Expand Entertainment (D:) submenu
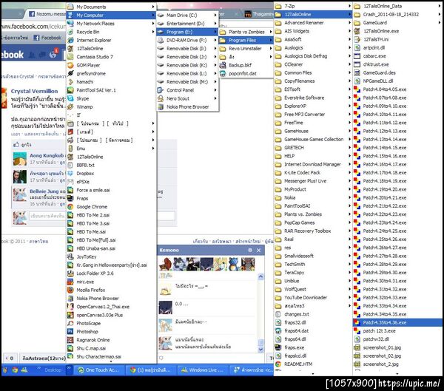The height and width of the screenshot is (391, 444). pos(215,24)
